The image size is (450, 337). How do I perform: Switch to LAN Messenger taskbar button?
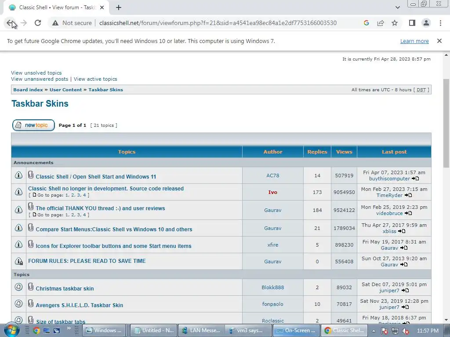click(x=201, y=330)
